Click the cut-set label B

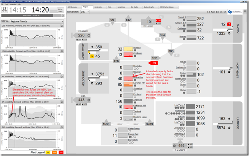124,25
